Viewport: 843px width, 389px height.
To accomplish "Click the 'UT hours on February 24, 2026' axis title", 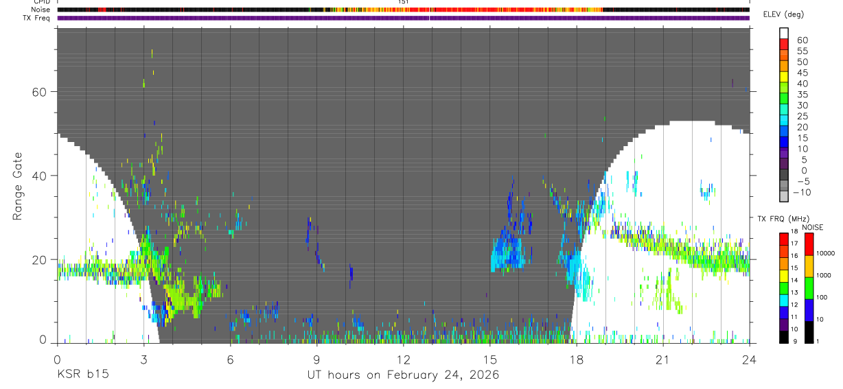I will coord(403,375).
